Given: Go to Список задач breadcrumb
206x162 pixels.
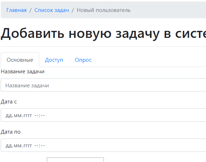Looking at the screenshot, I should point(52,10).
